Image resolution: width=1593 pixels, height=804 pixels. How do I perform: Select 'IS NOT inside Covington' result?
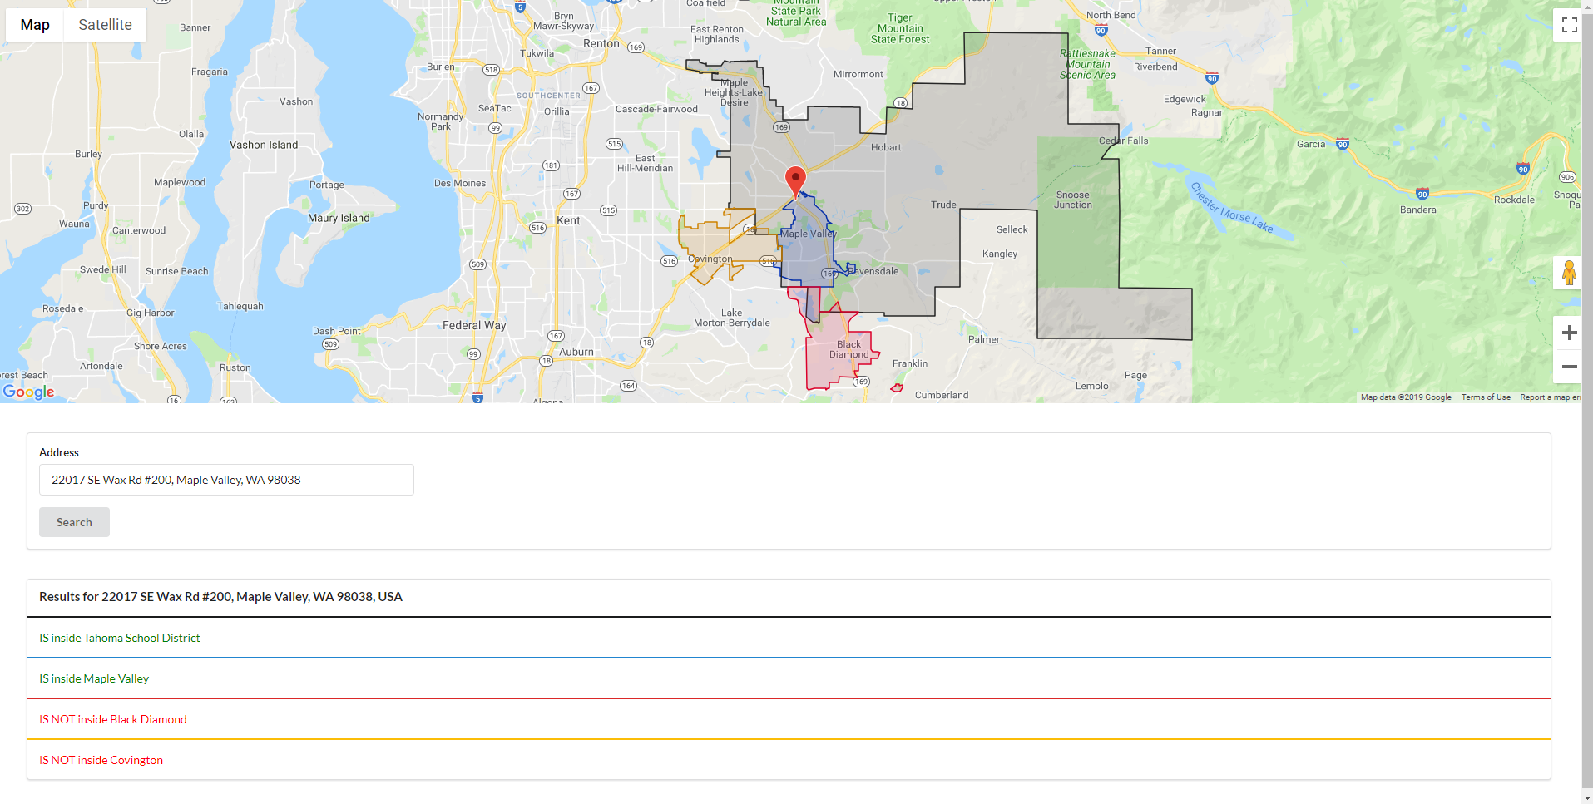(789, 760)
